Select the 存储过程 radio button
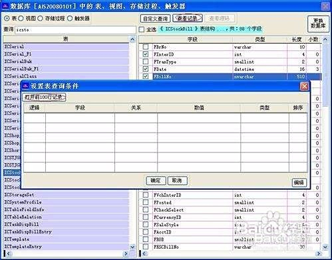 point(40,19)
